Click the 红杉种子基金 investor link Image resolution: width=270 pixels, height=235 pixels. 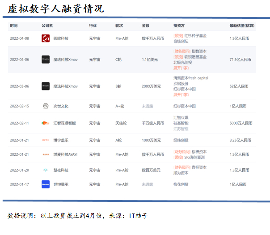coord(195,36)
